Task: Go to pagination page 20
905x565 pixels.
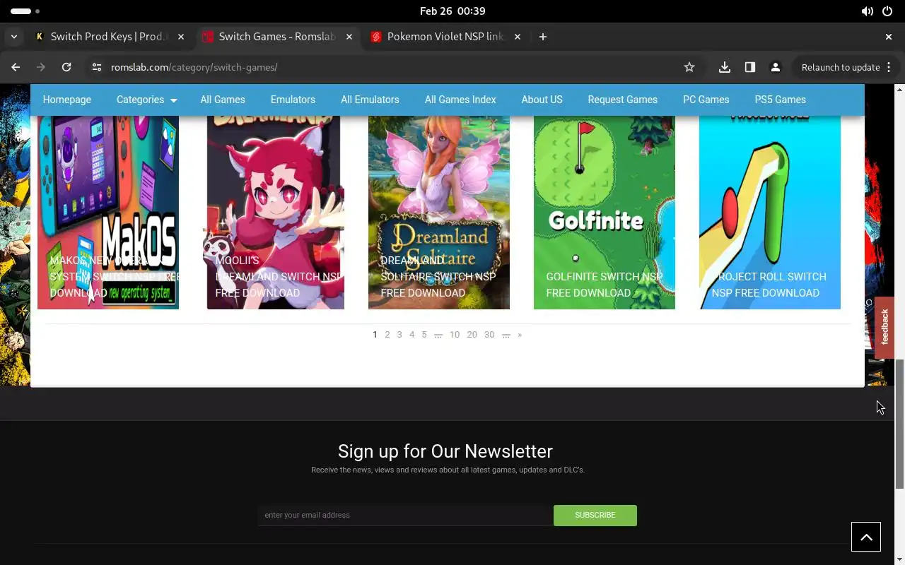Action: coord(472,335)
